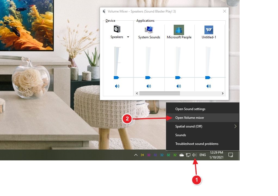The height and width of the screenshot is (196, 278).
Task: Show hidden tray icons chevron
Action: pos(136,155)
